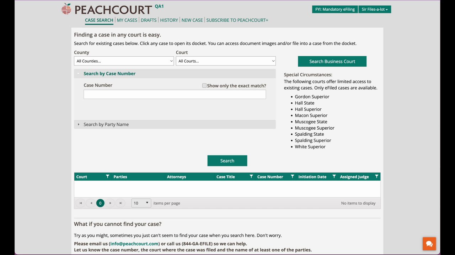Go to the next results page
This screenshot has height=255, width=455.
(x=110, y=203)
